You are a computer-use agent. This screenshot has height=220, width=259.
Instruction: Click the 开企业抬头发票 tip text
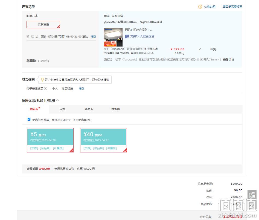pyautogui.click(x=77, y=80)
